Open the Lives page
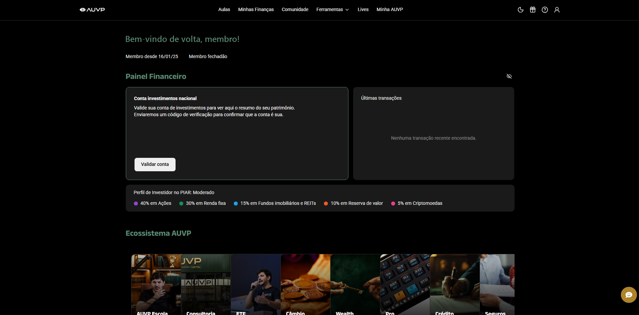 (x=363, y=9)
